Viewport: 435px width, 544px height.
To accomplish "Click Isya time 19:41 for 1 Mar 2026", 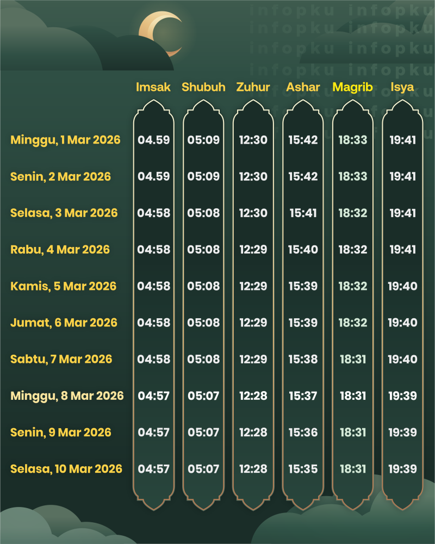I will [x=402, y=140].
